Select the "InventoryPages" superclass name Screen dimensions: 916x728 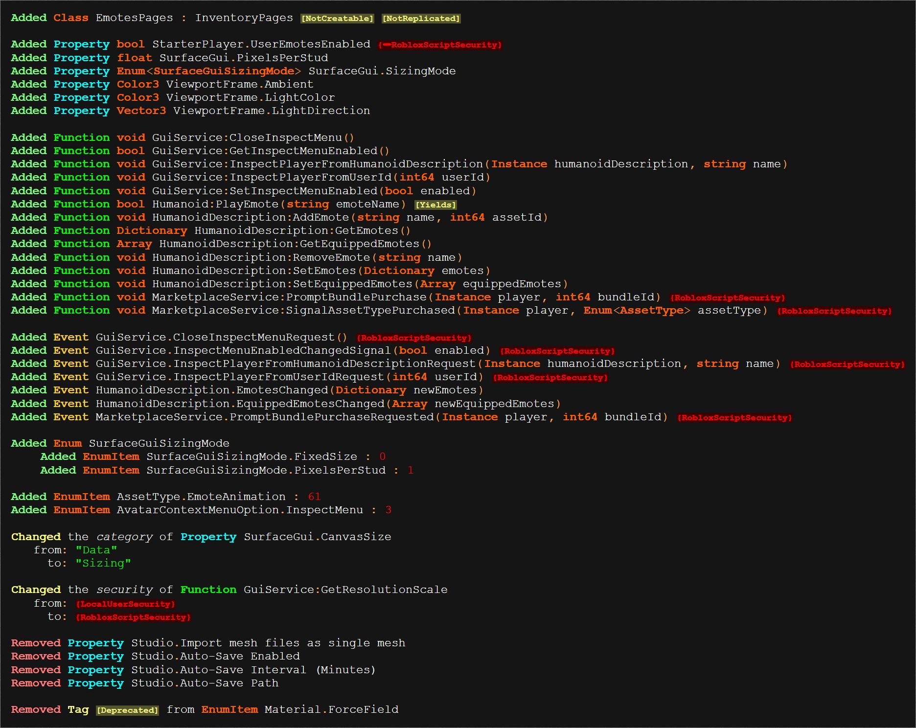(244, 18)
